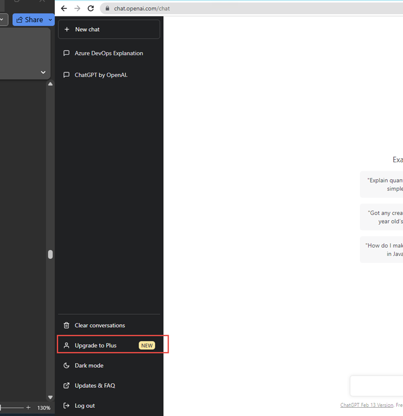Click the trash icon for Clear conversations

coord(66,325)
